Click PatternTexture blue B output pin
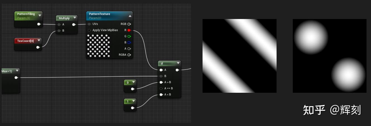Screen dimensions: 371x126 point(129,42)
